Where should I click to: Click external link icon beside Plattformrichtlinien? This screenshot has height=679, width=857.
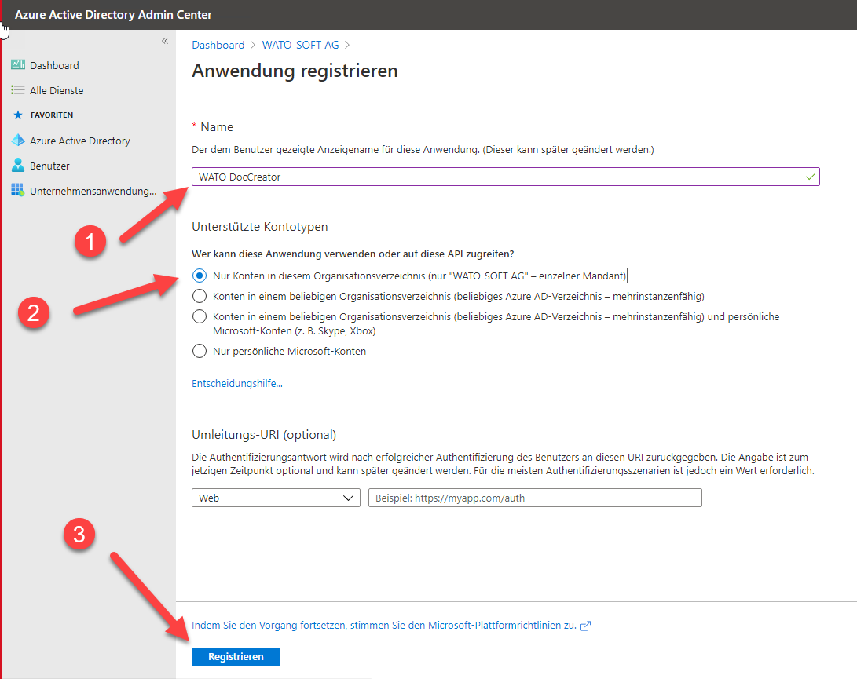coord(585,626)
